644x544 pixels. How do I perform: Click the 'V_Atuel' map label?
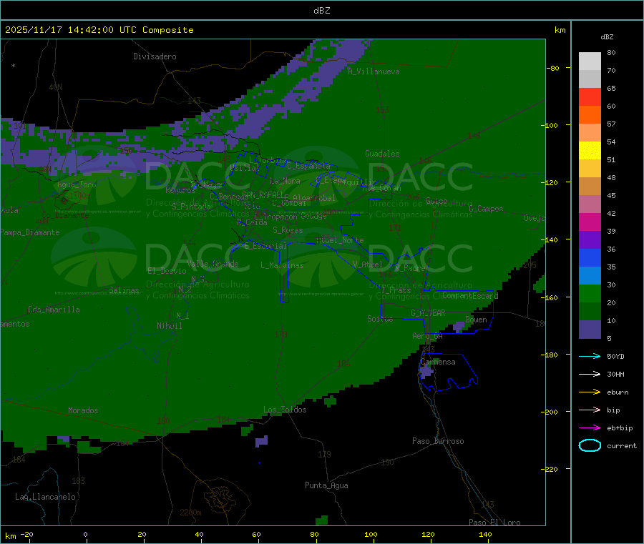tap(368, 264)
